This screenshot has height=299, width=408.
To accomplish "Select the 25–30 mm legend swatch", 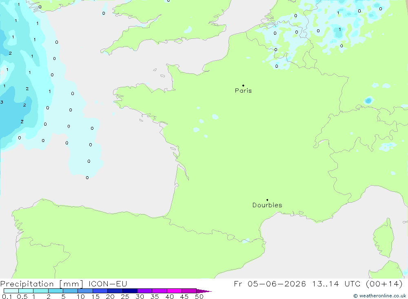I will coord(130,291).
